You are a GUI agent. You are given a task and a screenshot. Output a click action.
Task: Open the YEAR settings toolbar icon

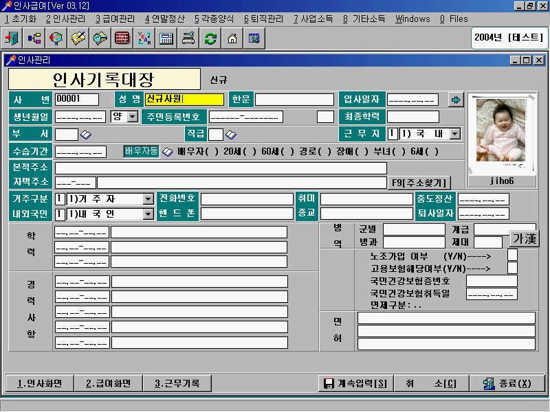point(144,38)
